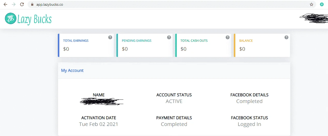Click the browser forward arrow

14,4
